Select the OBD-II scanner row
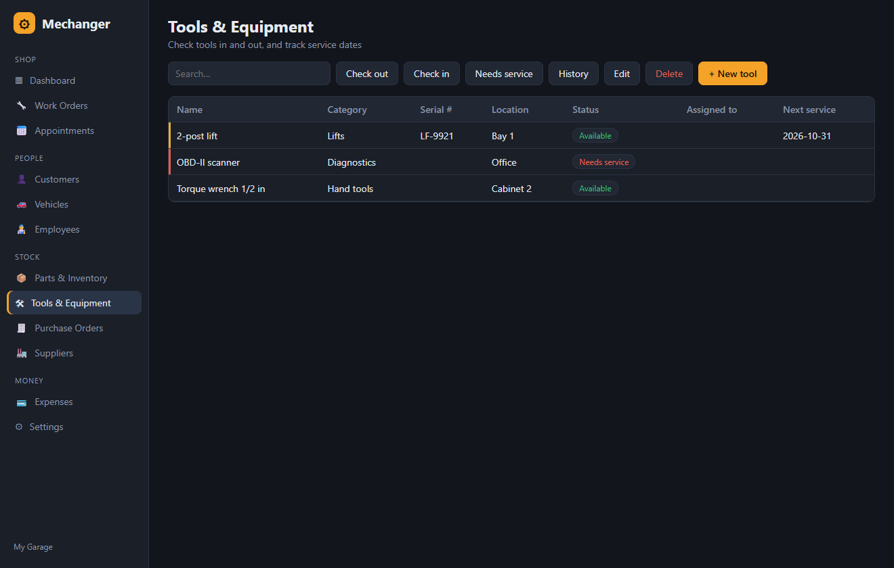Screen dimensions: 894x568 pos(521,162)
